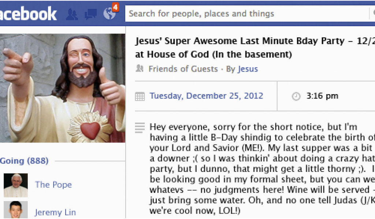Click the Friends of Guests people icon

(x=140, y=69)
